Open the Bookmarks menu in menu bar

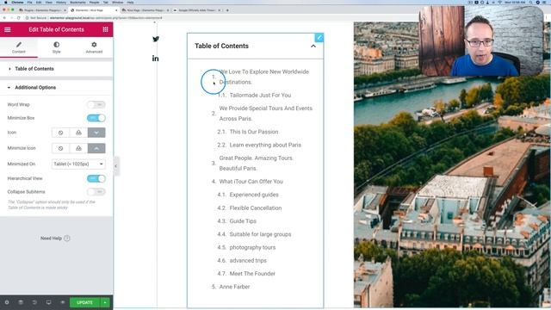pyautogui.click(x=77, y=2)
